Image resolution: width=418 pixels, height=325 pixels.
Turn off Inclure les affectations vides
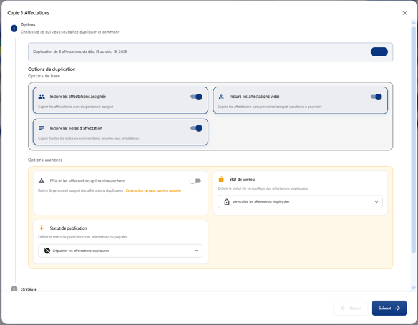[x=376, y=97]
